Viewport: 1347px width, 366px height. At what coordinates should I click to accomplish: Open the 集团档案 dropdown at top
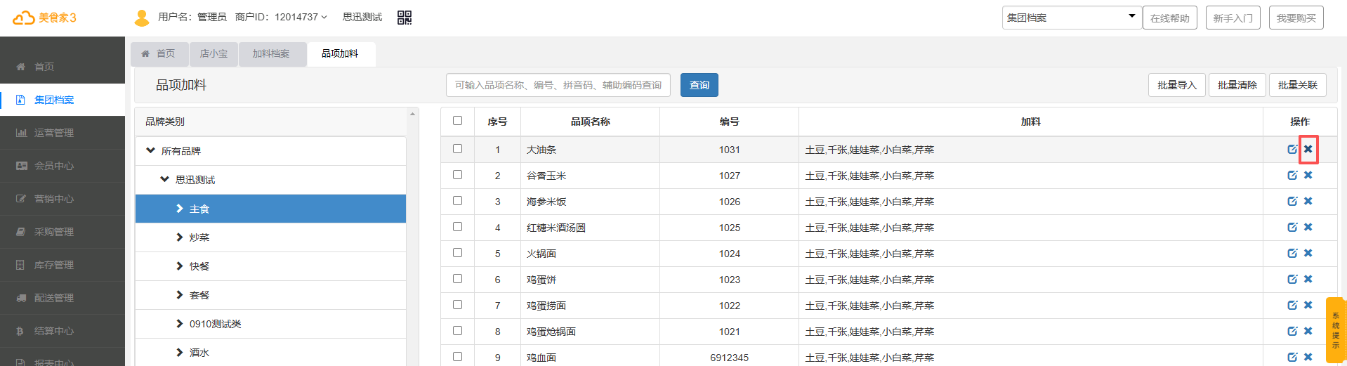click(x=1070, y=18)
